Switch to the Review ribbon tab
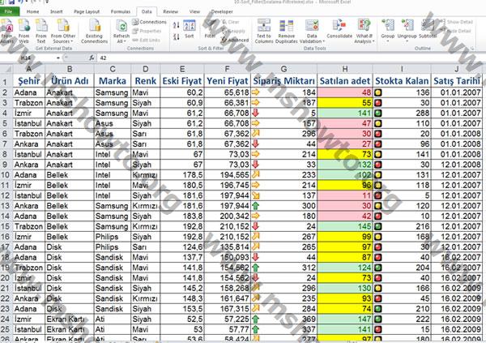This screenshot has height=343, width=486. 170,11
